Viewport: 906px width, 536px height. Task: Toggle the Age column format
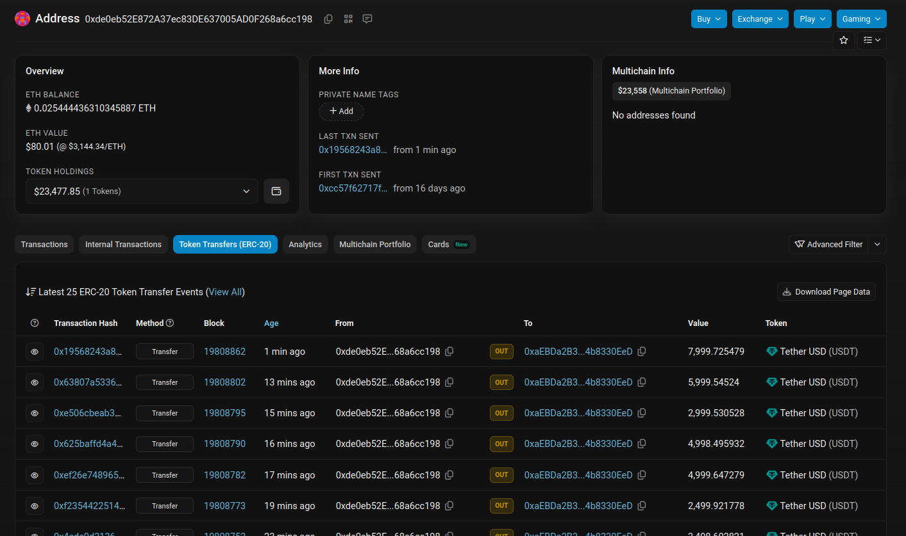[271, 323]
